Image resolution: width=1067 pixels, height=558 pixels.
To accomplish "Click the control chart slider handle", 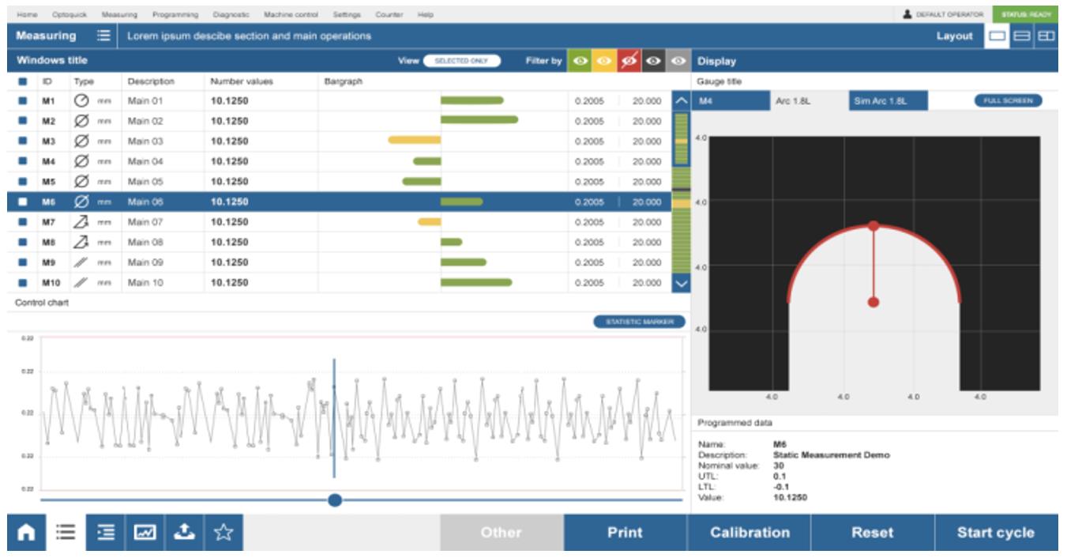I will [335, 500].
